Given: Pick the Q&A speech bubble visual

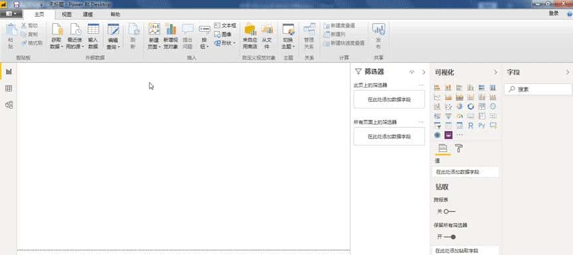Looking at the screenshot, I should (x=493, y=125).
